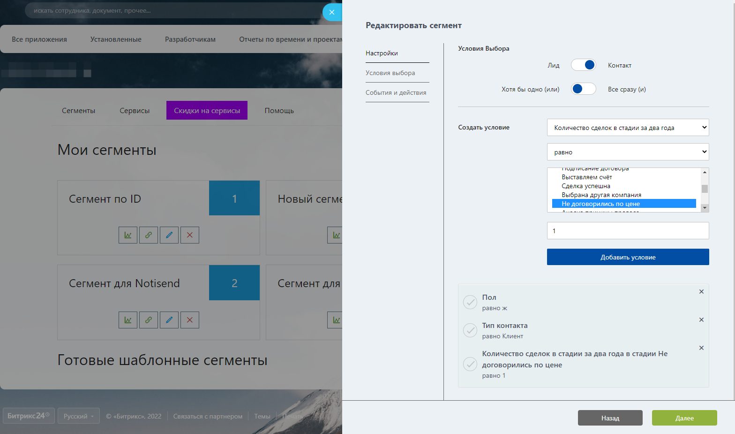Viewport: 735px width, 434px height.
Task: Click link icon on Сегмент по ID card
Action: click(x=149, y=235)
